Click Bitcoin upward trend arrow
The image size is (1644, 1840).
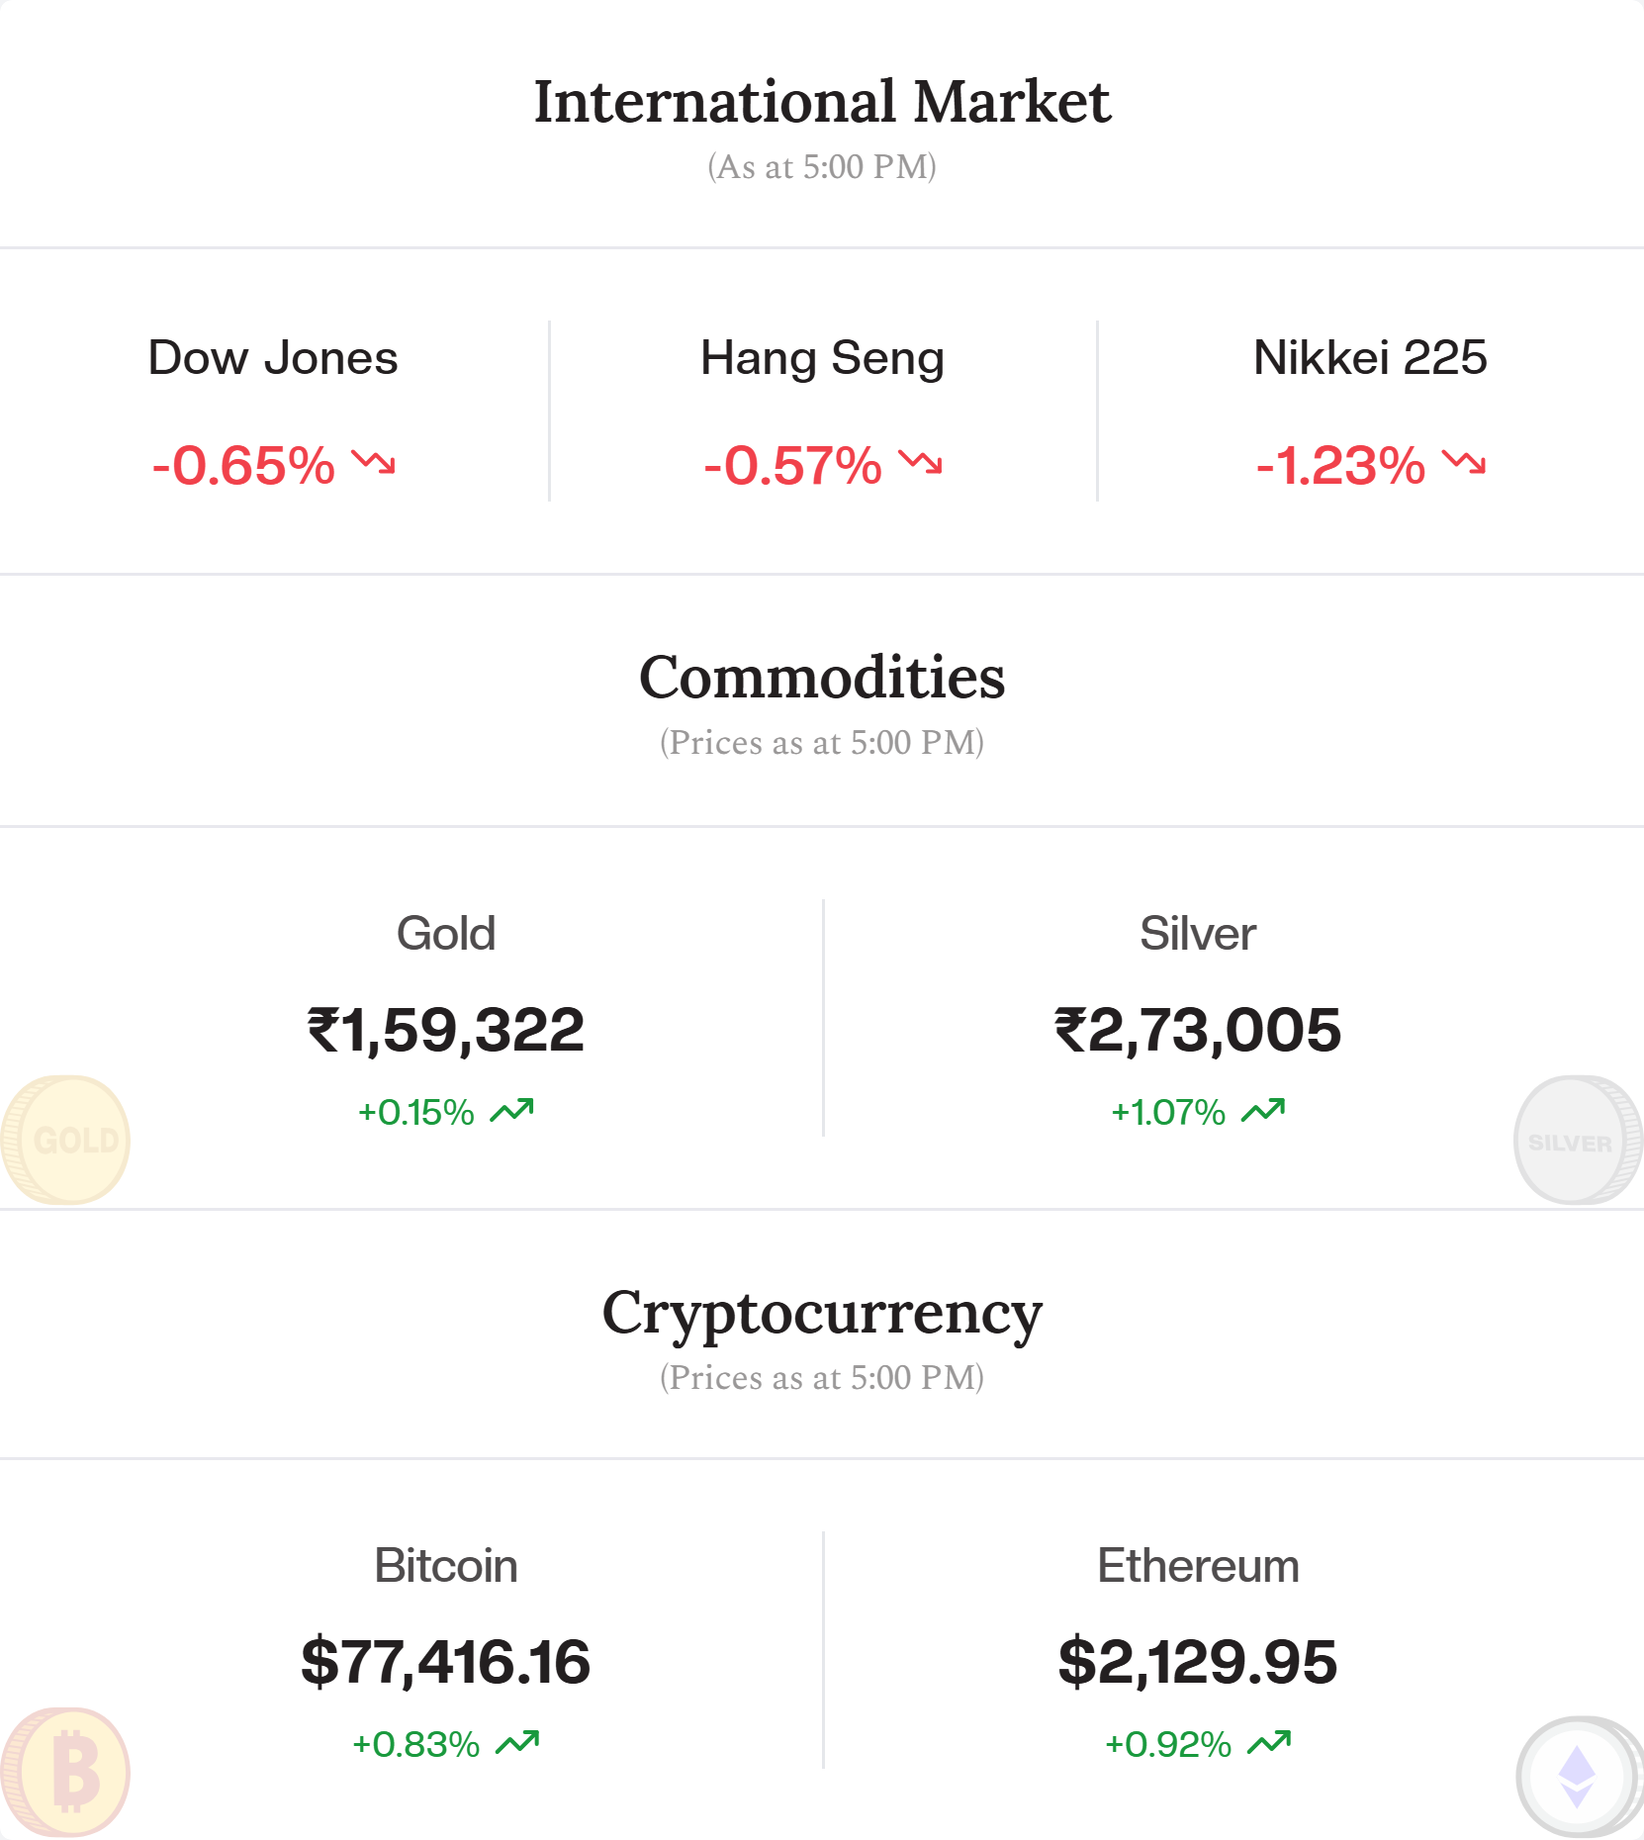pyautogui.click(x=517, y=1743)
